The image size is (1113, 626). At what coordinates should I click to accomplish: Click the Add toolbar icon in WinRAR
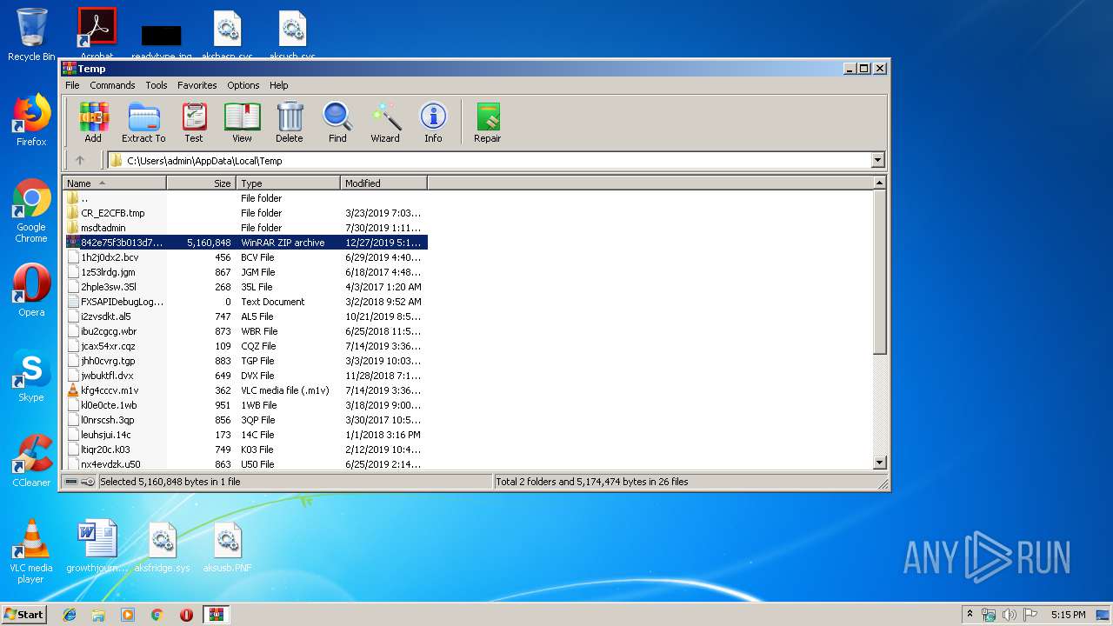click(x=93, y=122)
